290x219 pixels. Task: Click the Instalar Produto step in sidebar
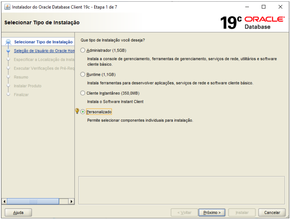tap(28, 86)
